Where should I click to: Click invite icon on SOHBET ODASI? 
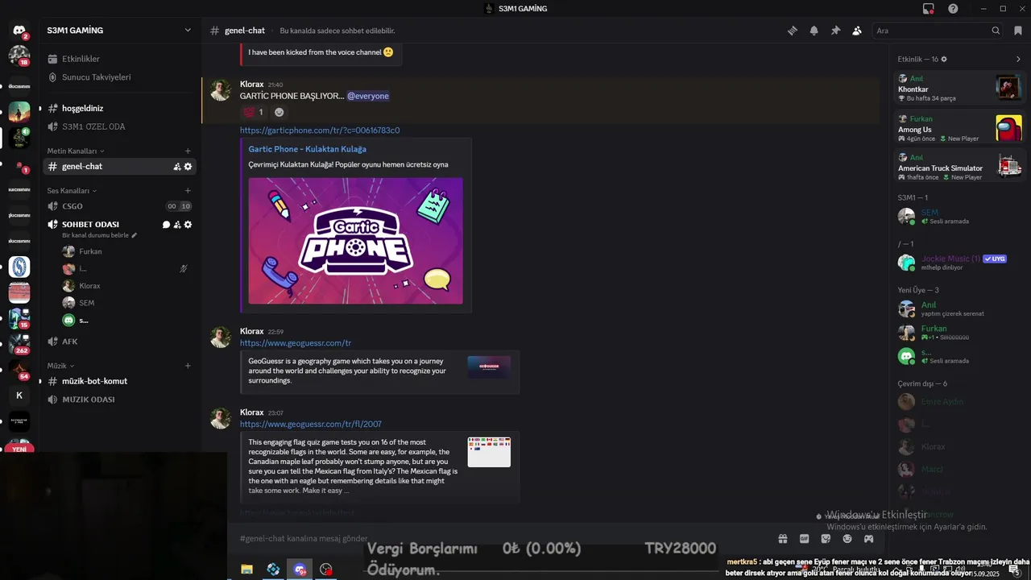[x=177, y=225]
